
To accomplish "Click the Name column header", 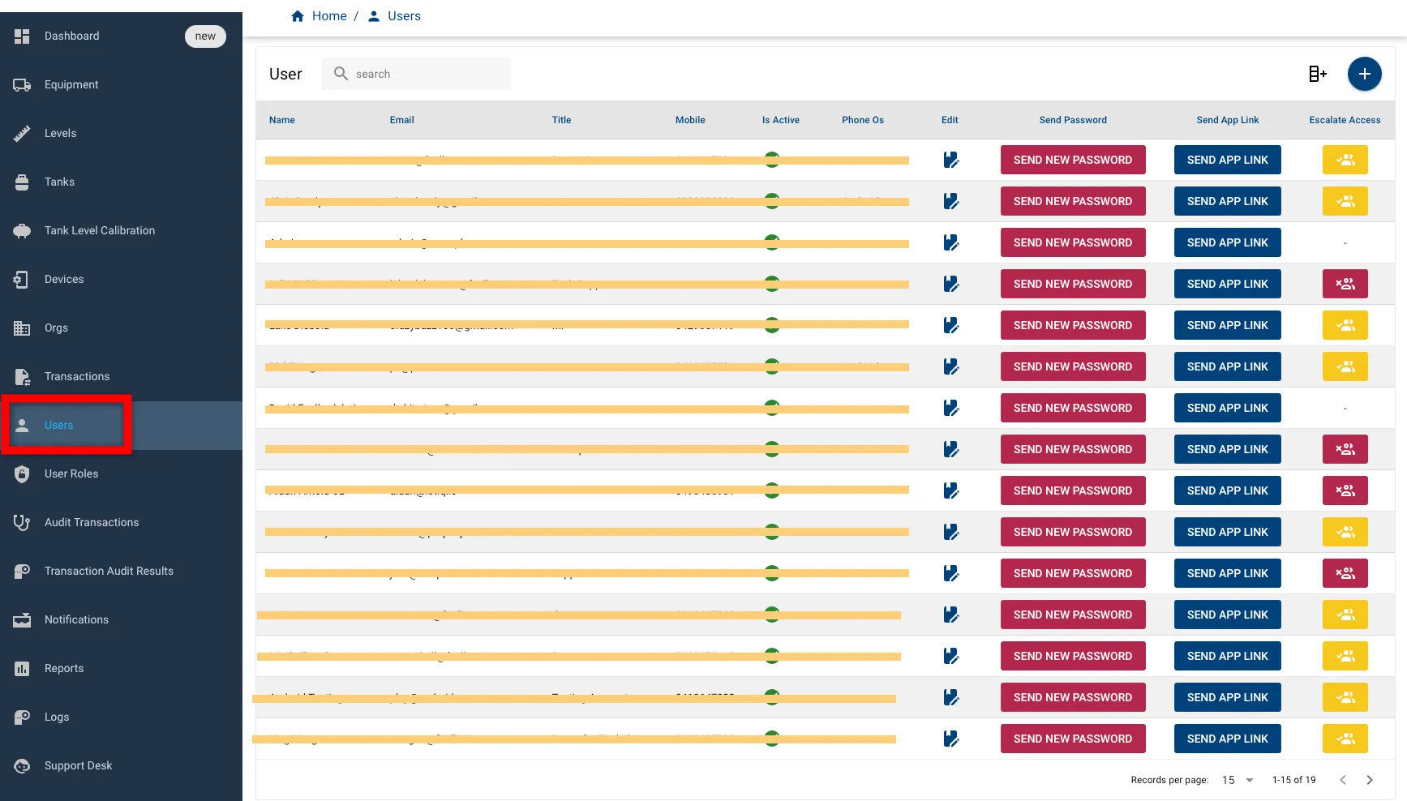I will (x=282, y=120).
